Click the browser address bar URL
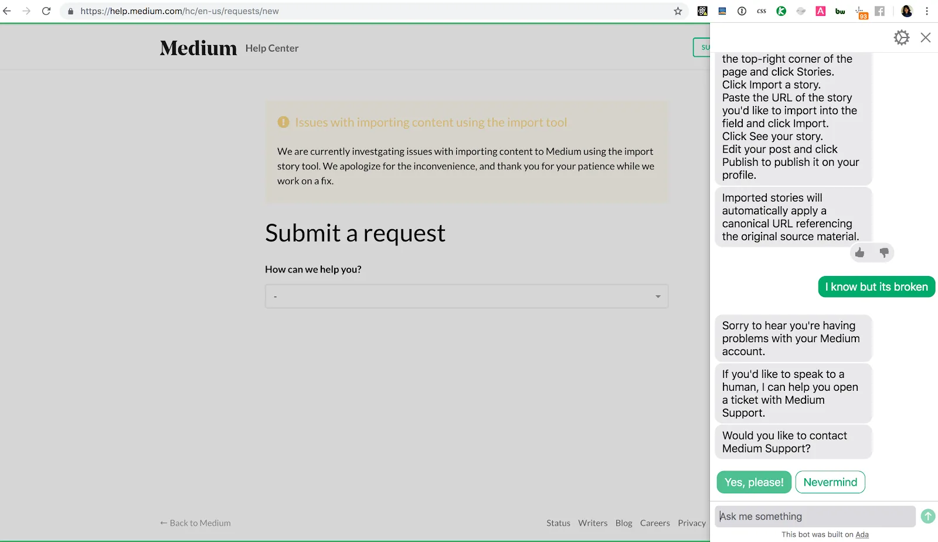938x542 pixels. (x=179, y=11)
